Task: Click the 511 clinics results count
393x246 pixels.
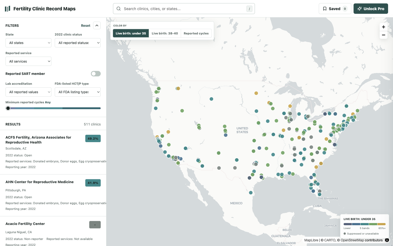Action: click(x=92, y=124)
